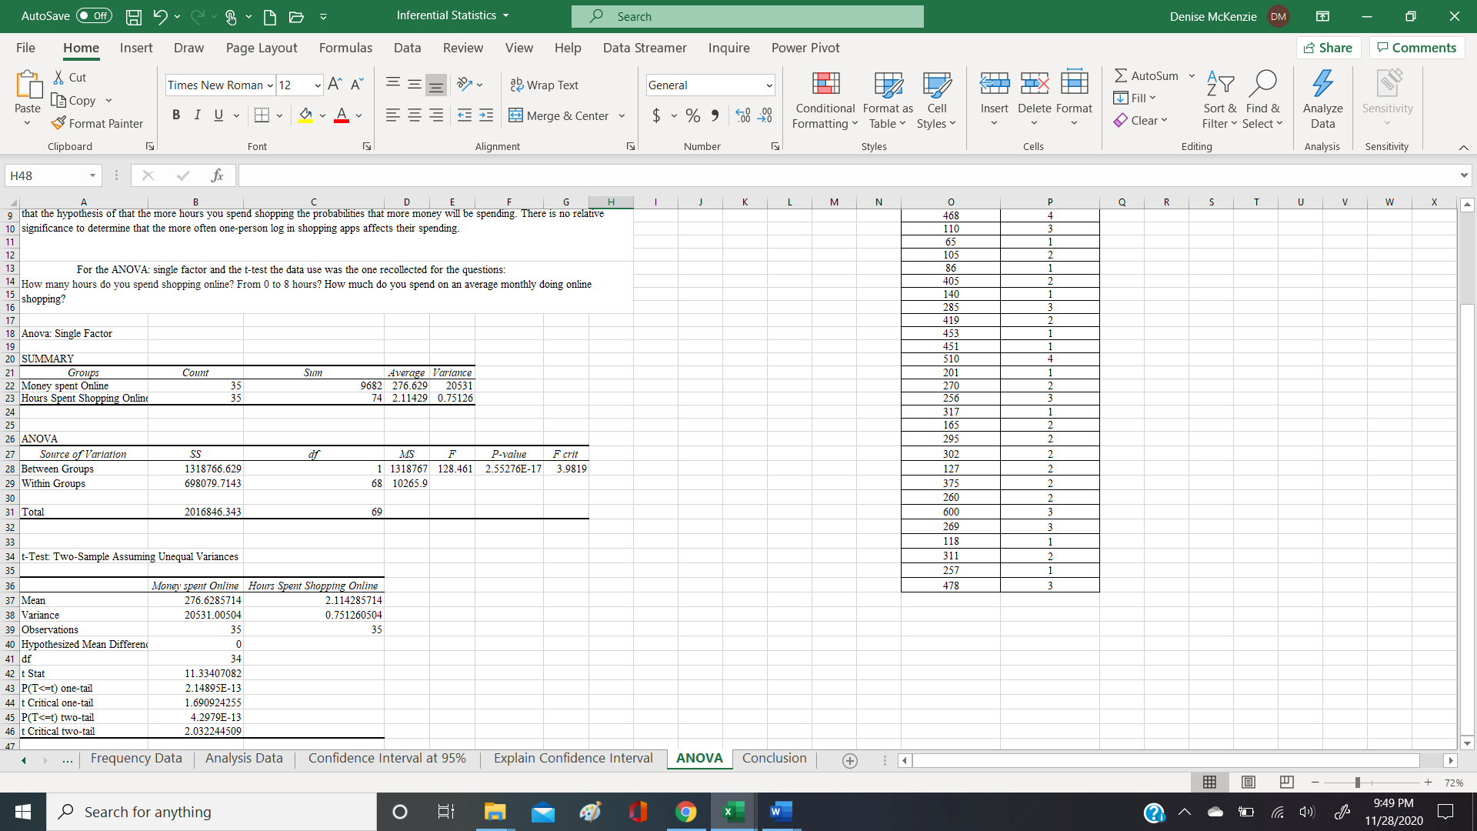1477x831 pixels.
Task: Click the Delete cells icon
Action: coord(1034,82)
